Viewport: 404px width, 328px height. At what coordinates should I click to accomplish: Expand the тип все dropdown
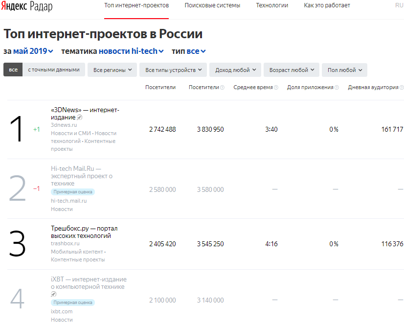[x=196, y=51]
